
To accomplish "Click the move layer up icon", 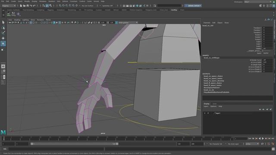I will (260, 109).
